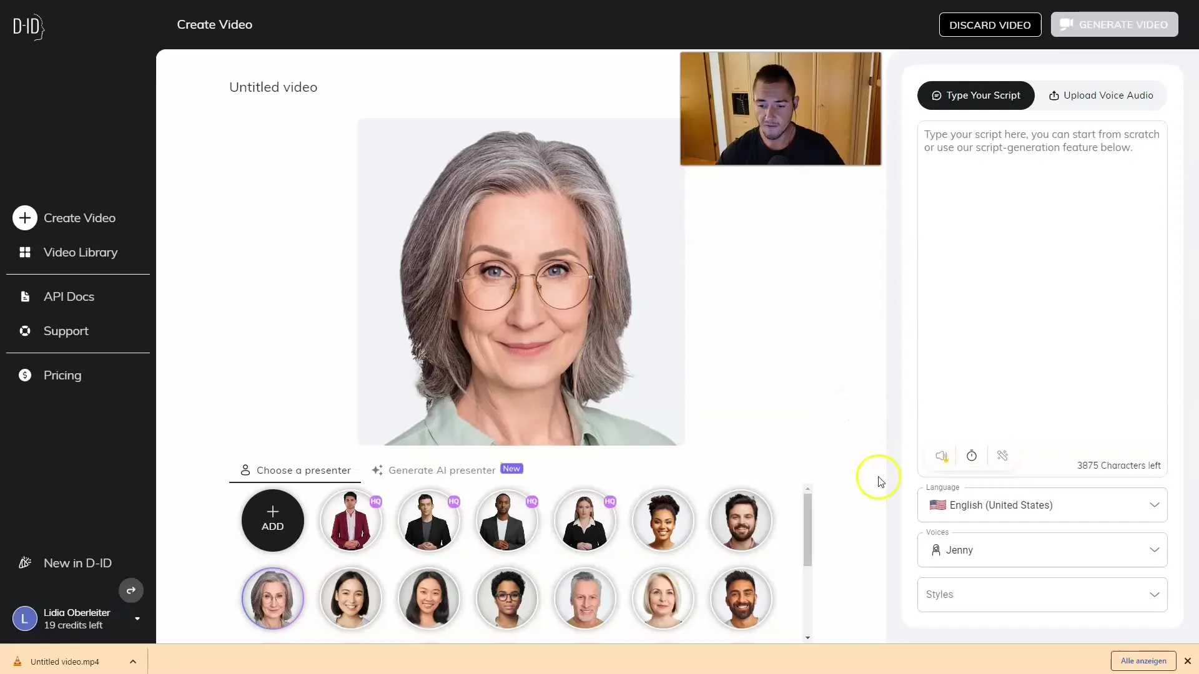
Task: Select dark-bearded man in second row
Action: pyautogui.click(x=741, y=598)
